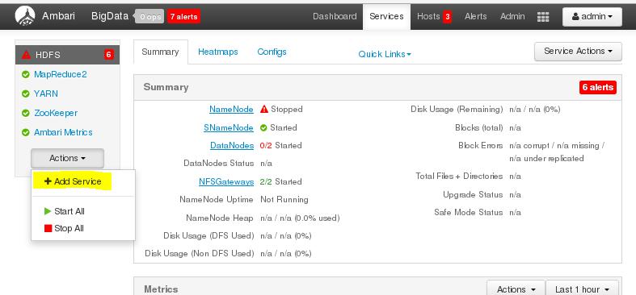636x295 pixels.
Task: Open the DataNodes link
Action: [232, 145]
